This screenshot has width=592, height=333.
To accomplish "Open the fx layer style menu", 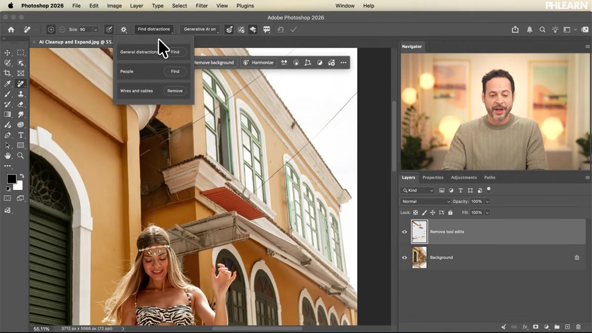I will click(525, 327).
